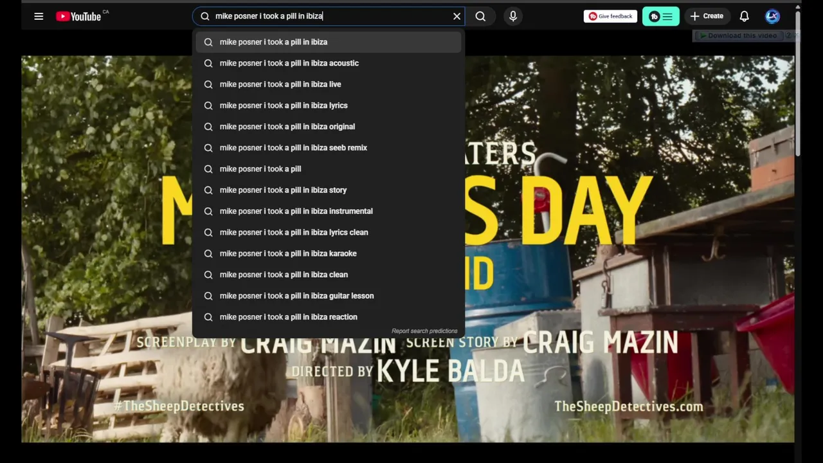Click search icon beside 'ibiza reaction' suggestion

click(208, 317)
